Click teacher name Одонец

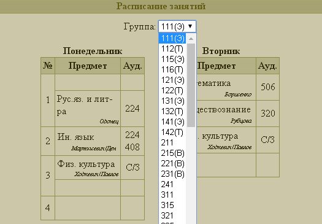[109, 122]
